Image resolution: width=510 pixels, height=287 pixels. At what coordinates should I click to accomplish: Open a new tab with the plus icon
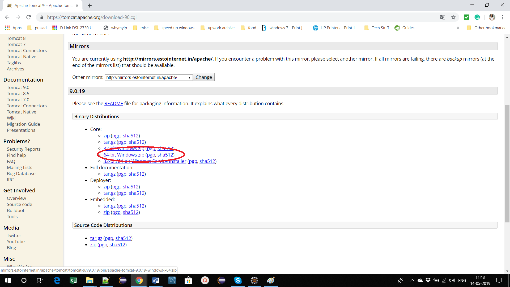(x=90, y=6)
